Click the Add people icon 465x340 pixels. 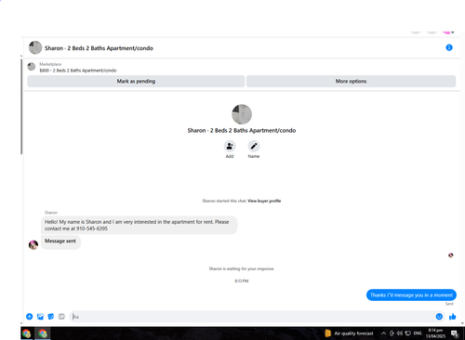coord(230,146)
